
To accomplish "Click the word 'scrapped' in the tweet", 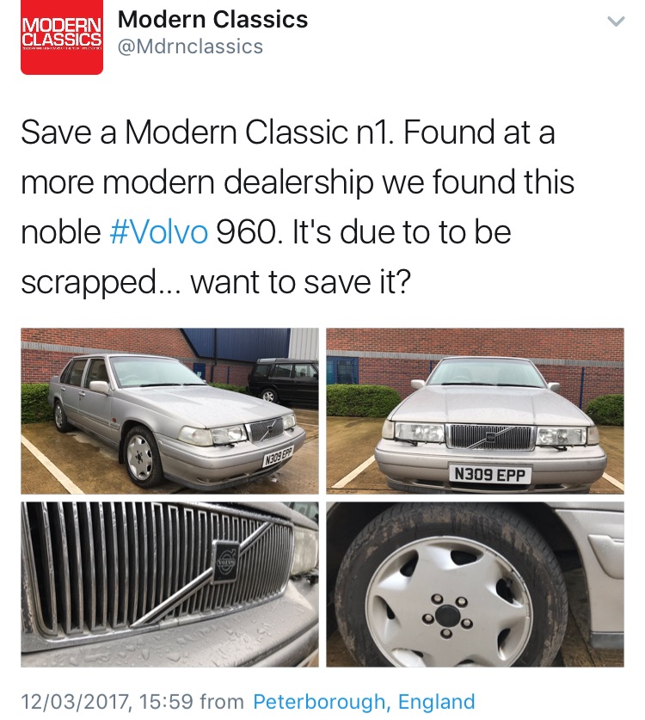I will 89,283.
